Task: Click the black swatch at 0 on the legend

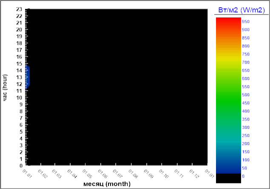Action: coord(228,178)
